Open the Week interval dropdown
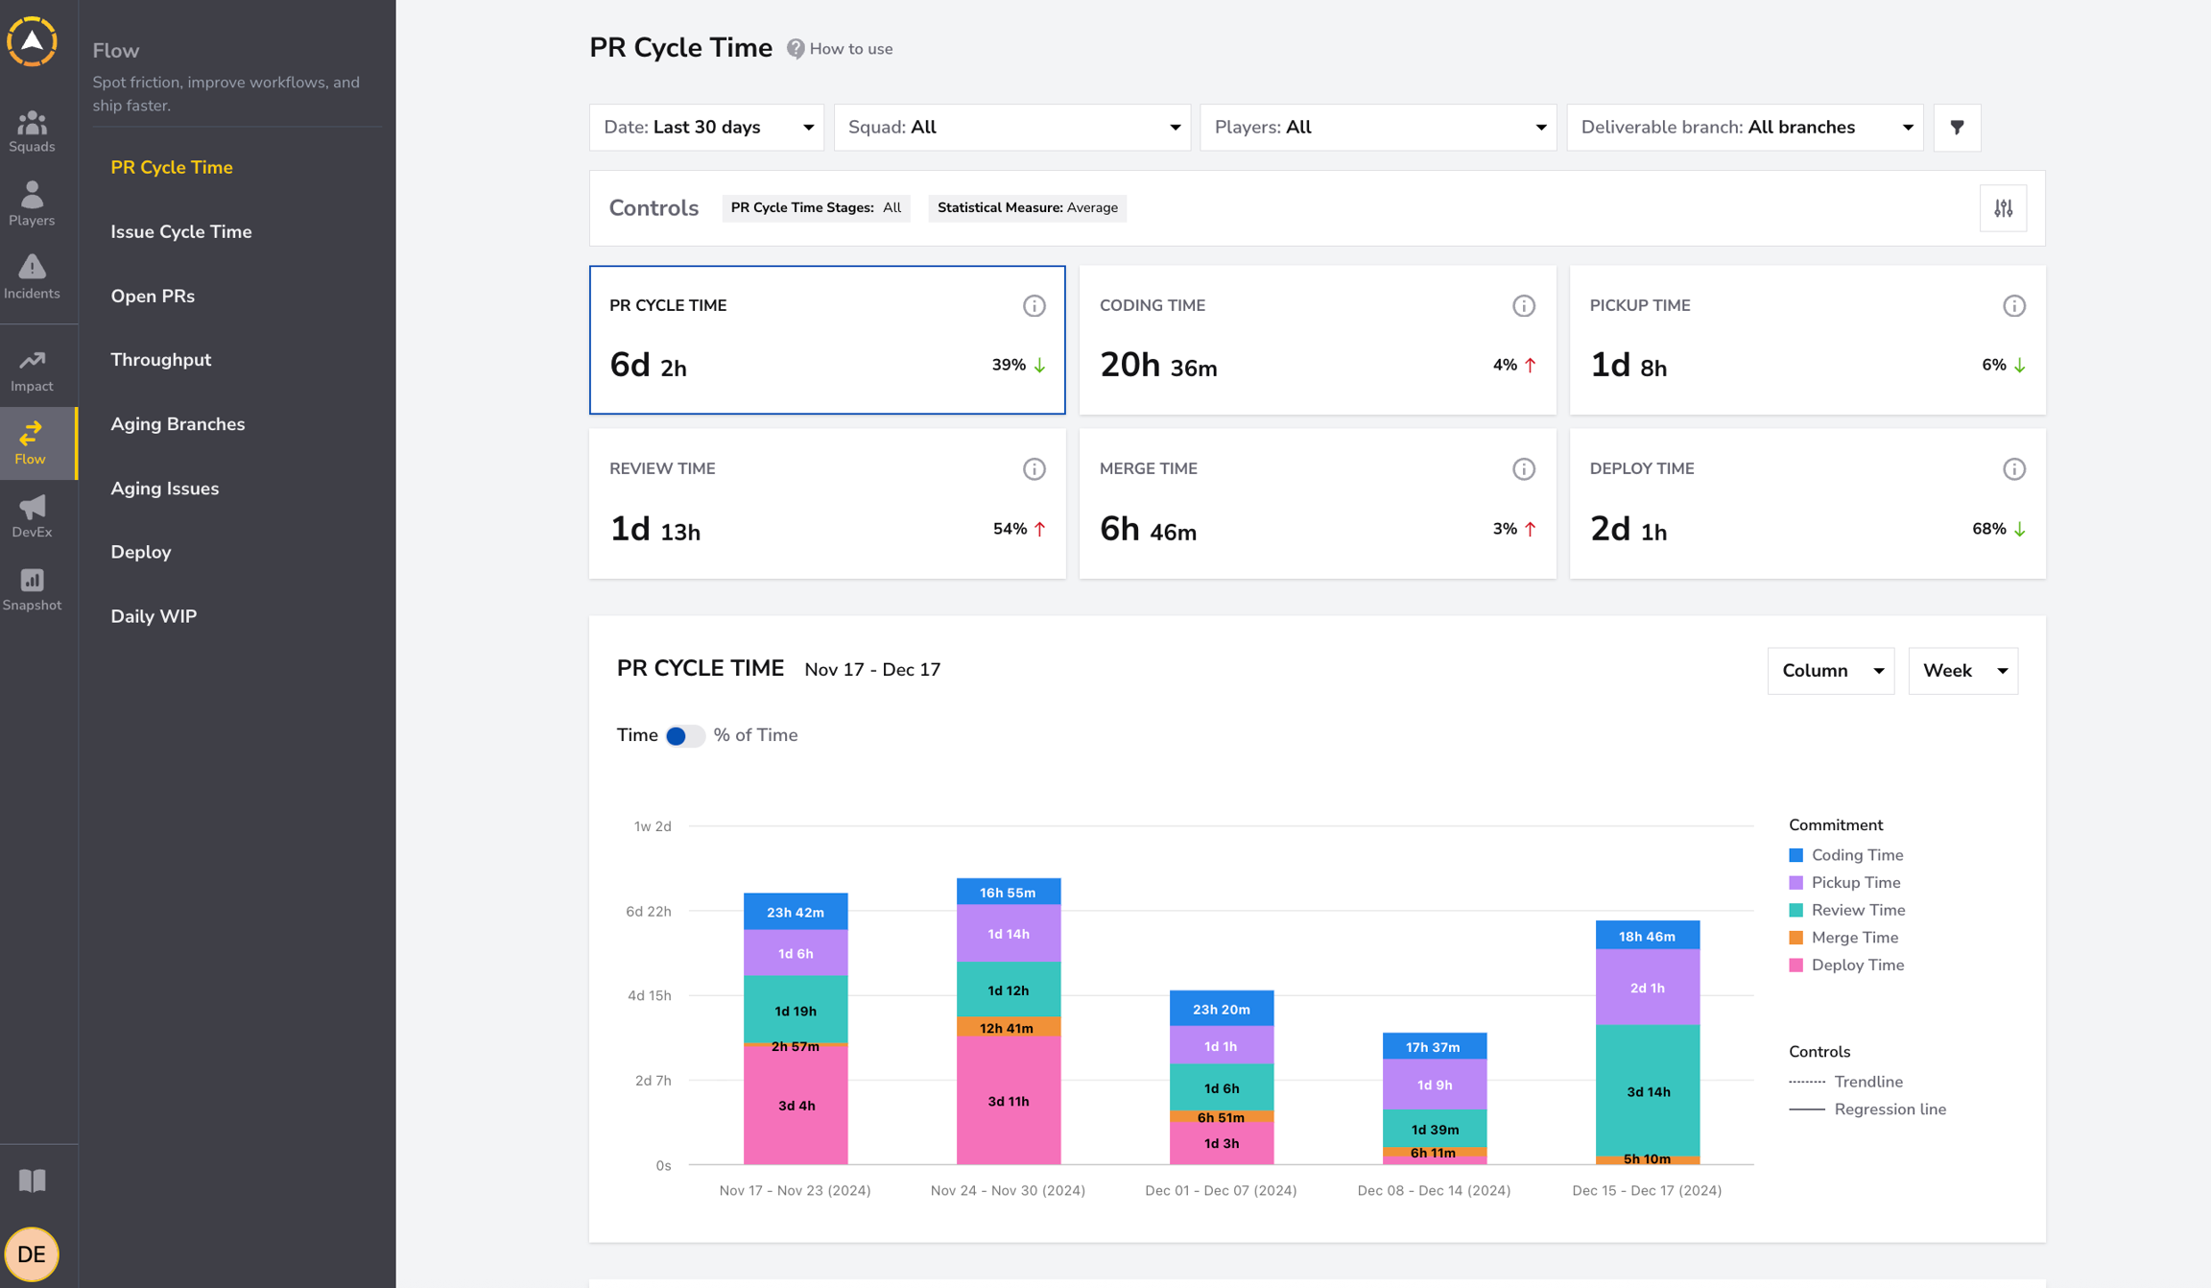Viewport: 2211px width, 1288px height. [x=1962, y=671]
